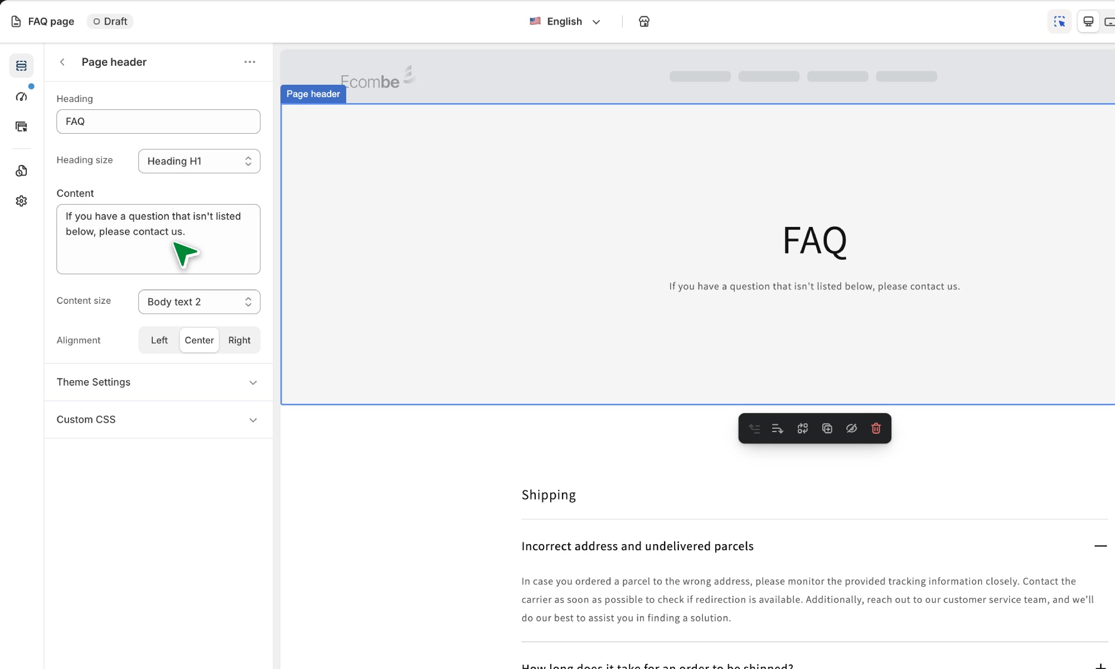Click the Heading text field containing FAQ
Screen dimensions: 1115x669
pyautogui.click(x=158, y=122)
